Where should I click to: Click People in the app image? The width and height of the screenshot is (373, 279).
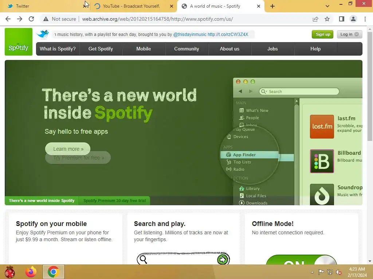tap(249, 118)
